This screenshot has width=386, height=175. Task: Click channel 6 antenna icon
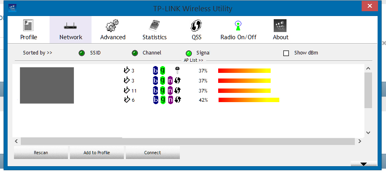point(127,99)
